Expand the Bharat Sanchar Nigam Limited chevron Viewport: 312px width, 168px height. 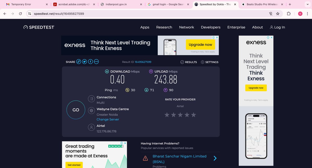tap(215, 158)
